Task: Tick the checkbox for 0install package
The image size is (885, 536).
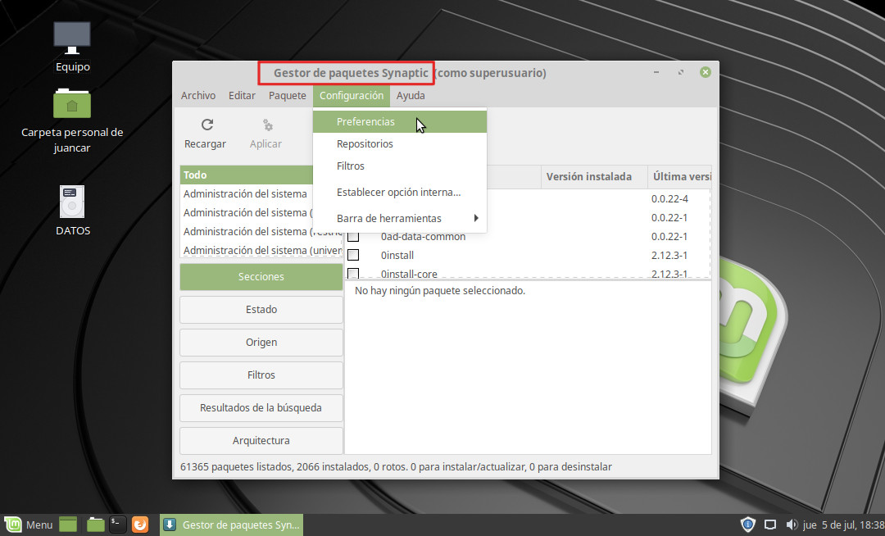Action: point(353,255)
